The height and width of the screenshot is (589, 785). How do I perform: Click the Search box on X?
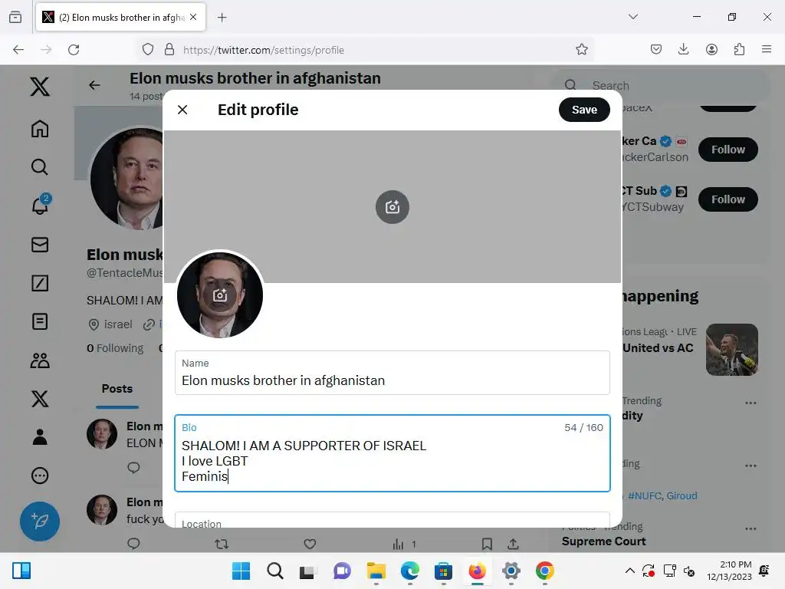pyautogui.click(x=659, y=86)
